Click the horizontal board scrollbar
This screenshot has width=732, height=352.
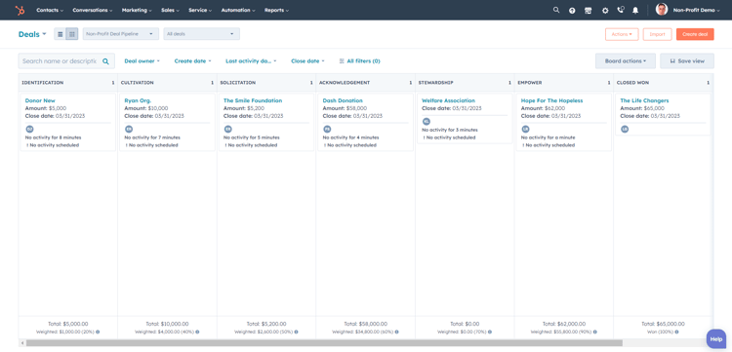324,343
